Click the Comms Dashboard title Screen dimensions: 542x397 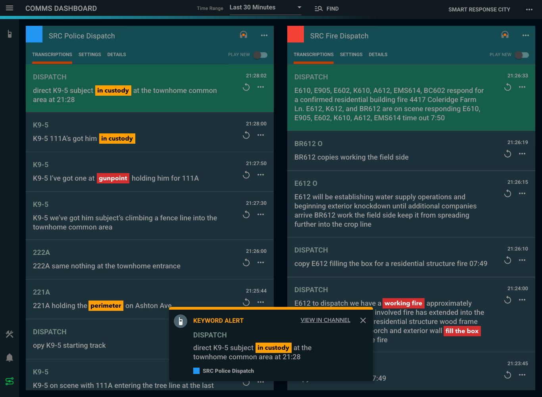click(x=61, y=8)
